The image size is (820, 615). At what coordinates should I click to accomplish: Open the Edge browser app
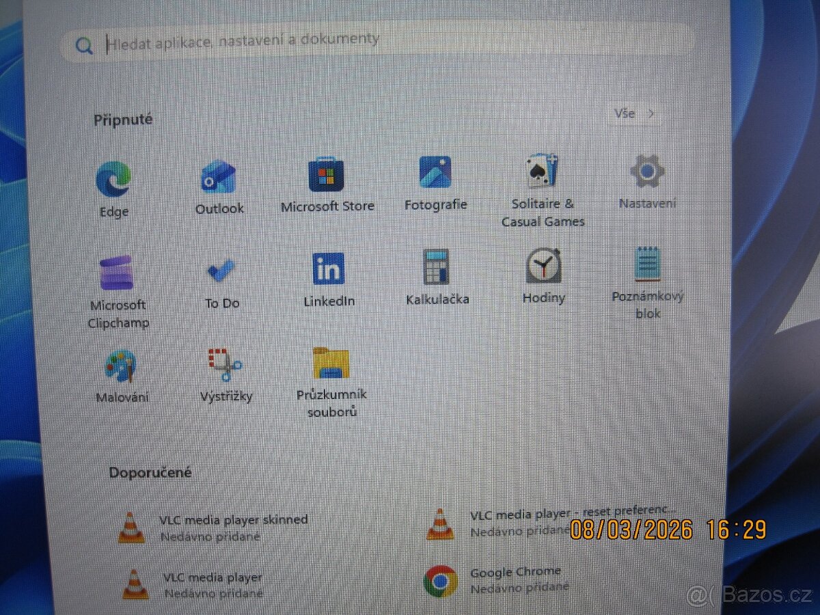(113, 180)
